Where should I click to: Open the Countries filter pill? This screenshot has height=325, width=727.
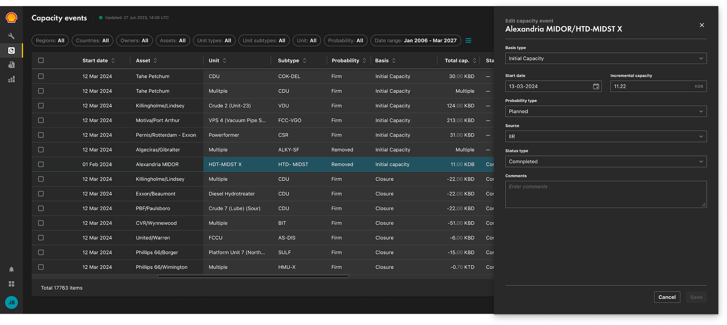pyautogui.click(x=92, y=40)
